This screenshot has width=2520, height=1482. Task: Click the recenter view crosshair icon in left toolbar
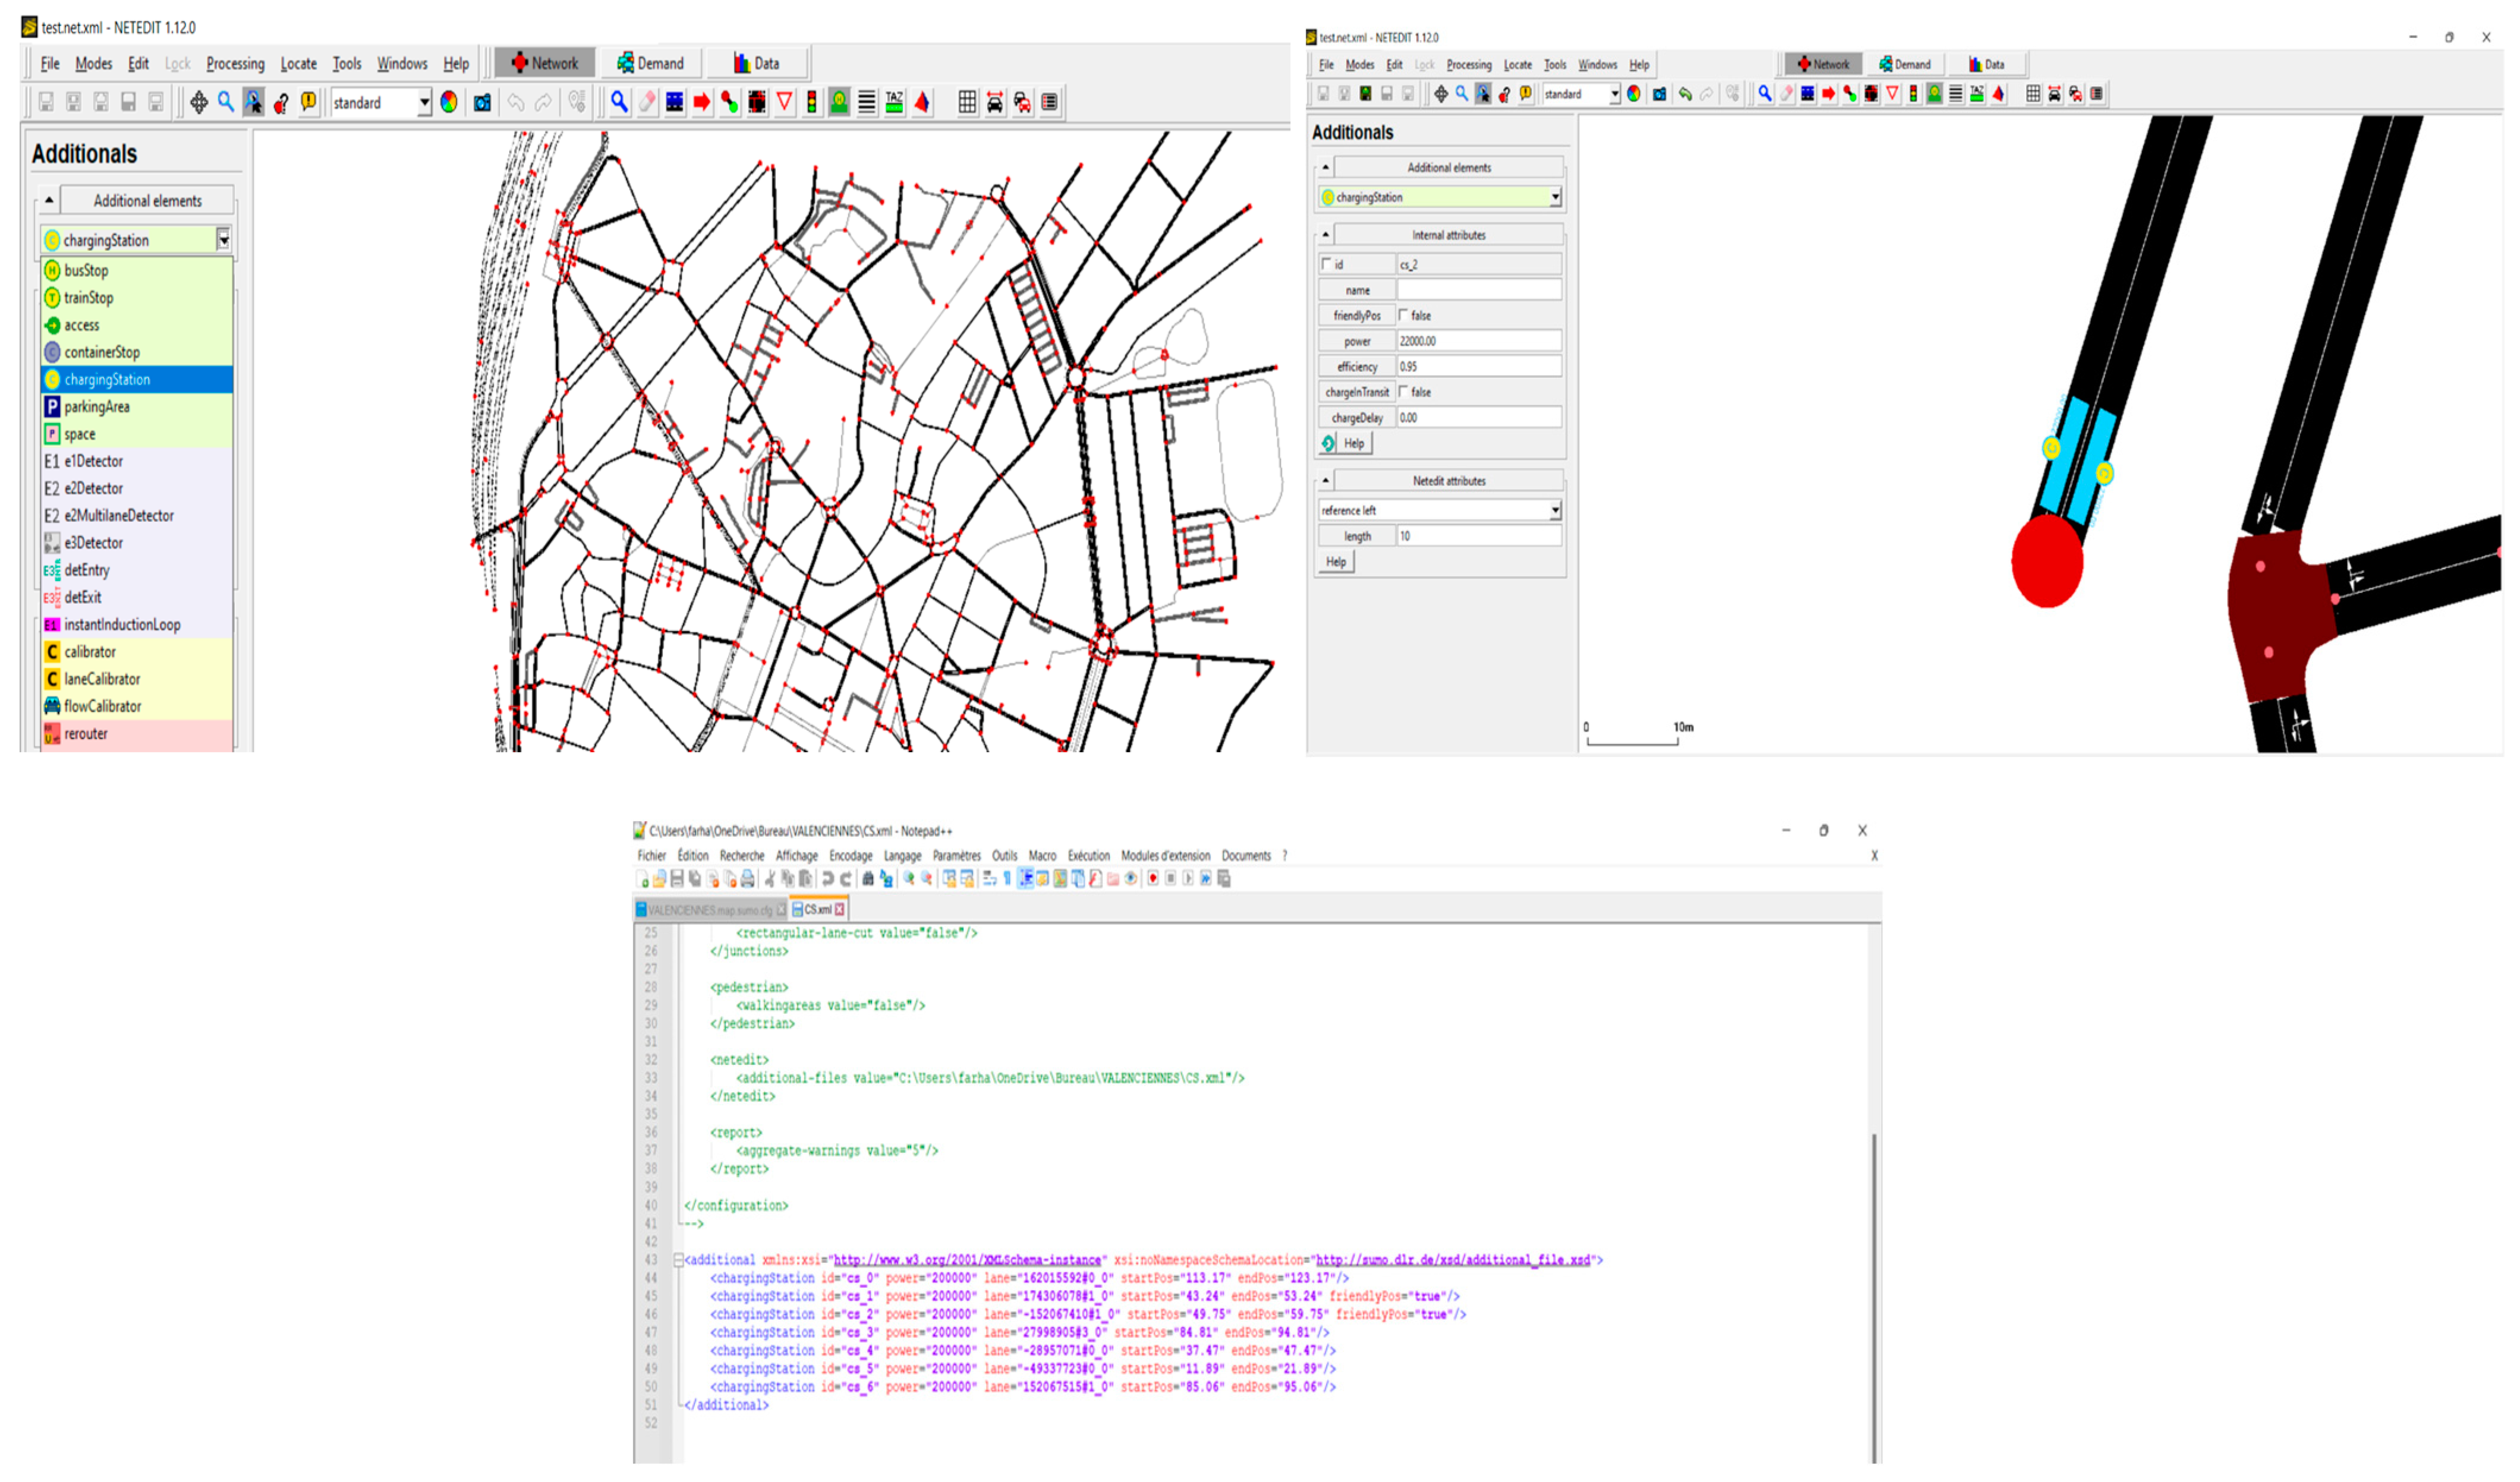(x=199, y=102)
